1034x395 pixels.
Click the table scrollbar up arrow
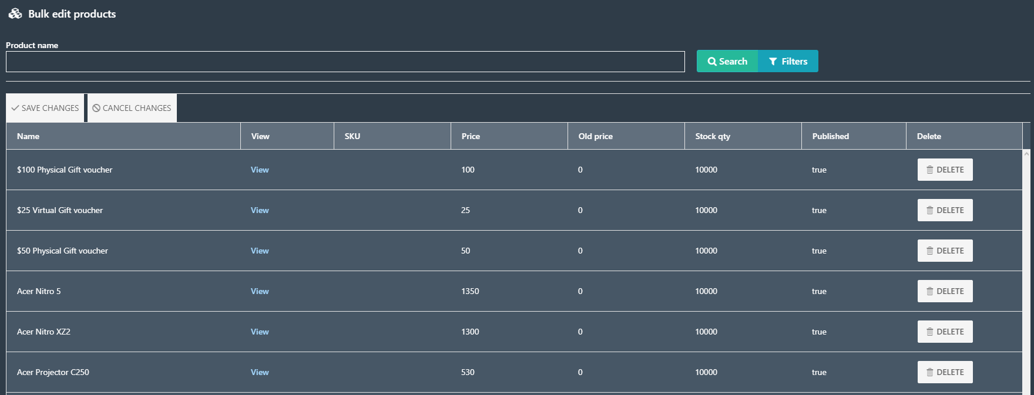[x=1026, y=154]
